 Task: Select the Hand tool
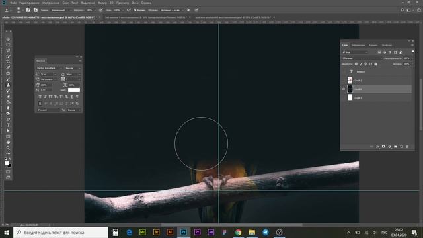click(8, 142)
